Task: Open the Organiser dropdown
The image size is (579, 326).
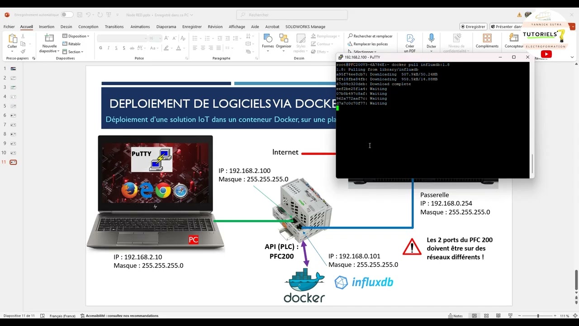Action: pos(284,43)
